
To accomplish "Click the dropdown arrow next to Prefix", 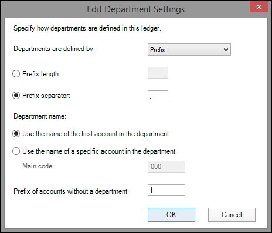I will [226, 50].
